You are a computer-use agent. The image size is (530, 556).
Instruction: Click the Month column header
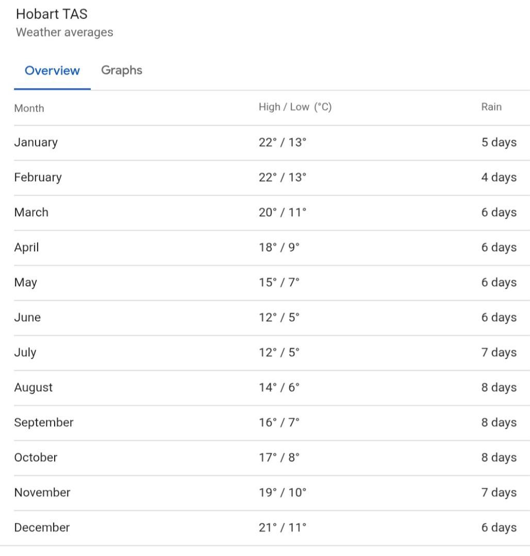(x=29, y=108)
